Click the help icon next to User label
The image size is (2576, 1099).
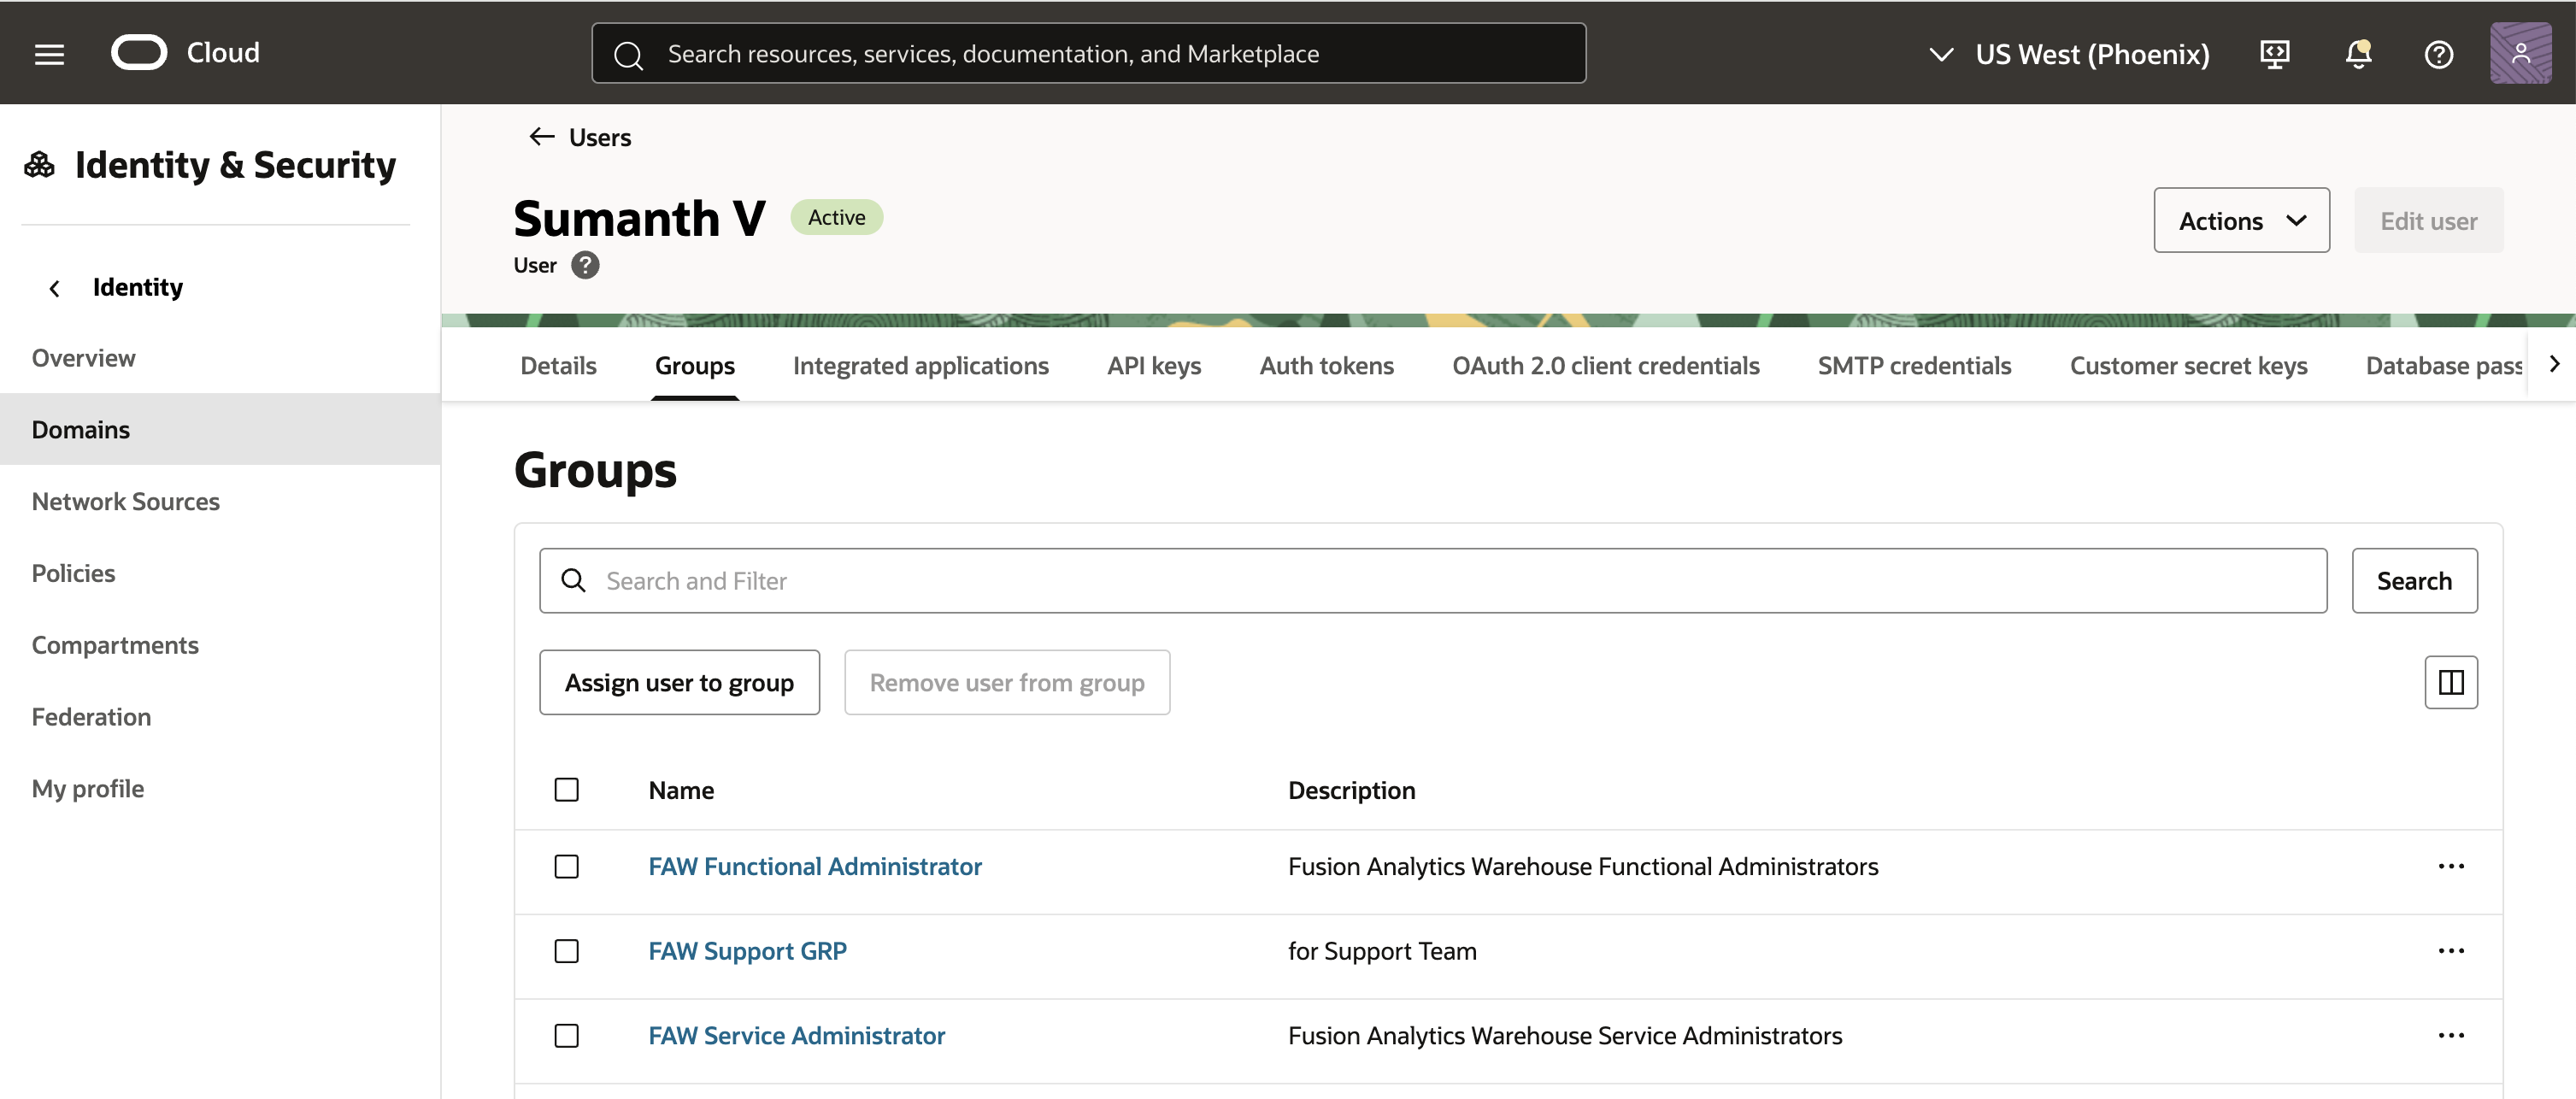(x=585, y=265)
